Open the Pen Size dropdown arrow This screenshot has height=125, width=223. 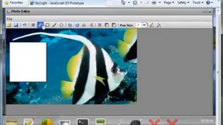click(x=144, y=25)
